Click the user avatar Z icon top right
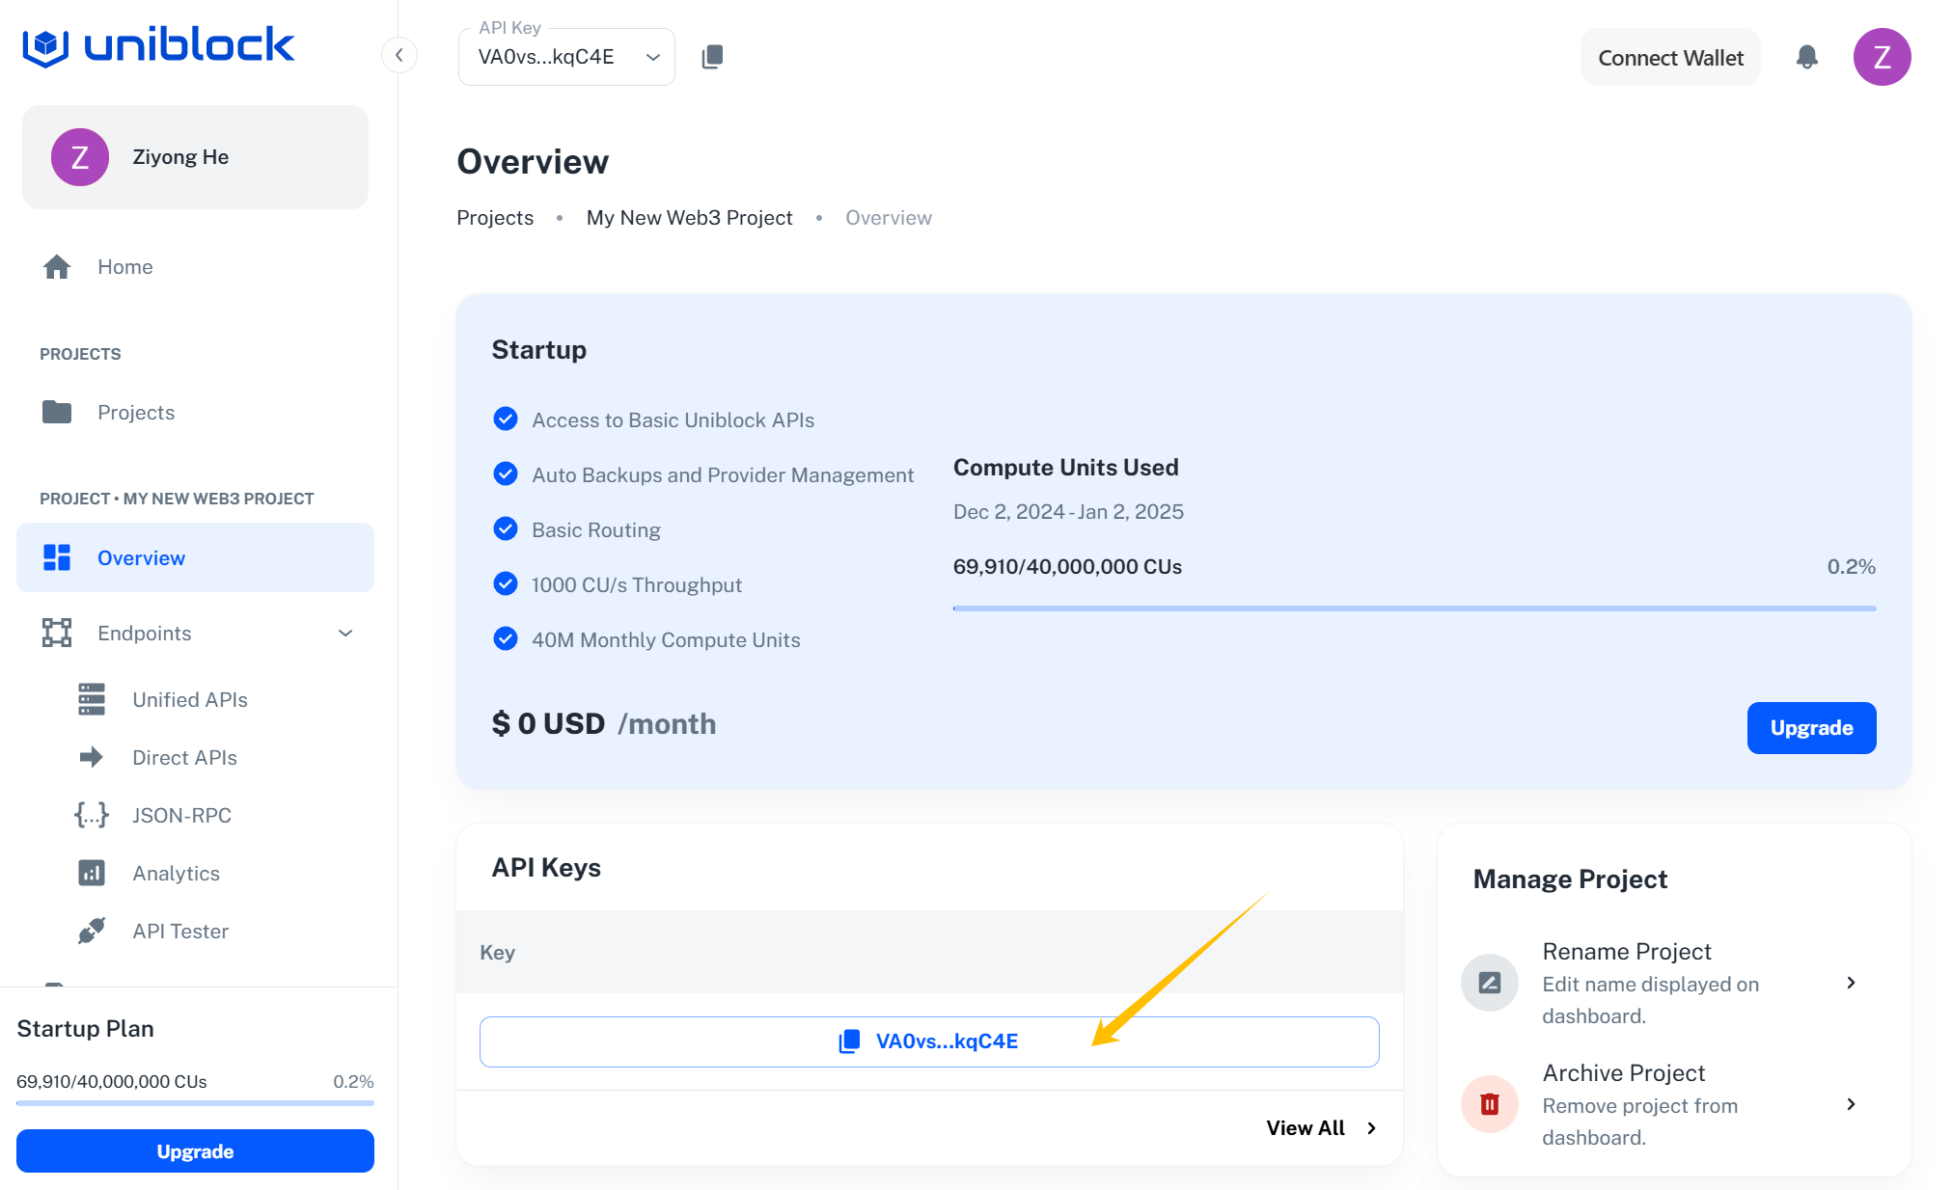Viewport: 1952px width, 1190px height. point(1883,57)
